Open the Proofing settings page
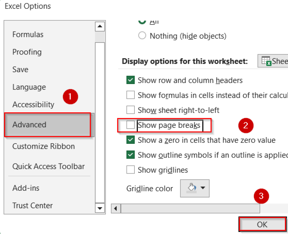Screen dimensions: 288x234 (x=27, y=52)
